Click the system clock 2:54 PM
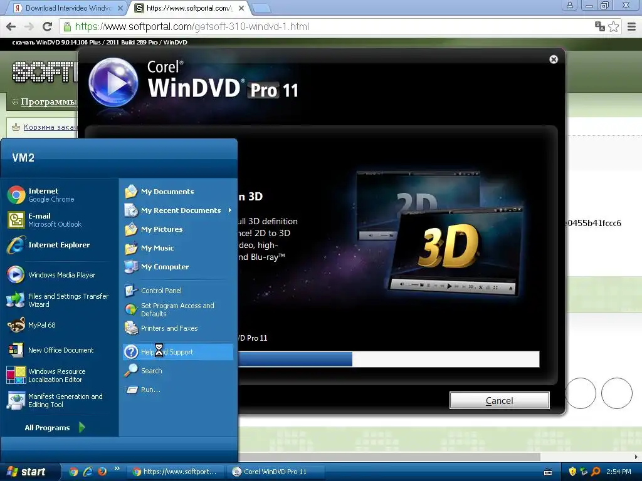642x481 pixels. click(618, 472)
